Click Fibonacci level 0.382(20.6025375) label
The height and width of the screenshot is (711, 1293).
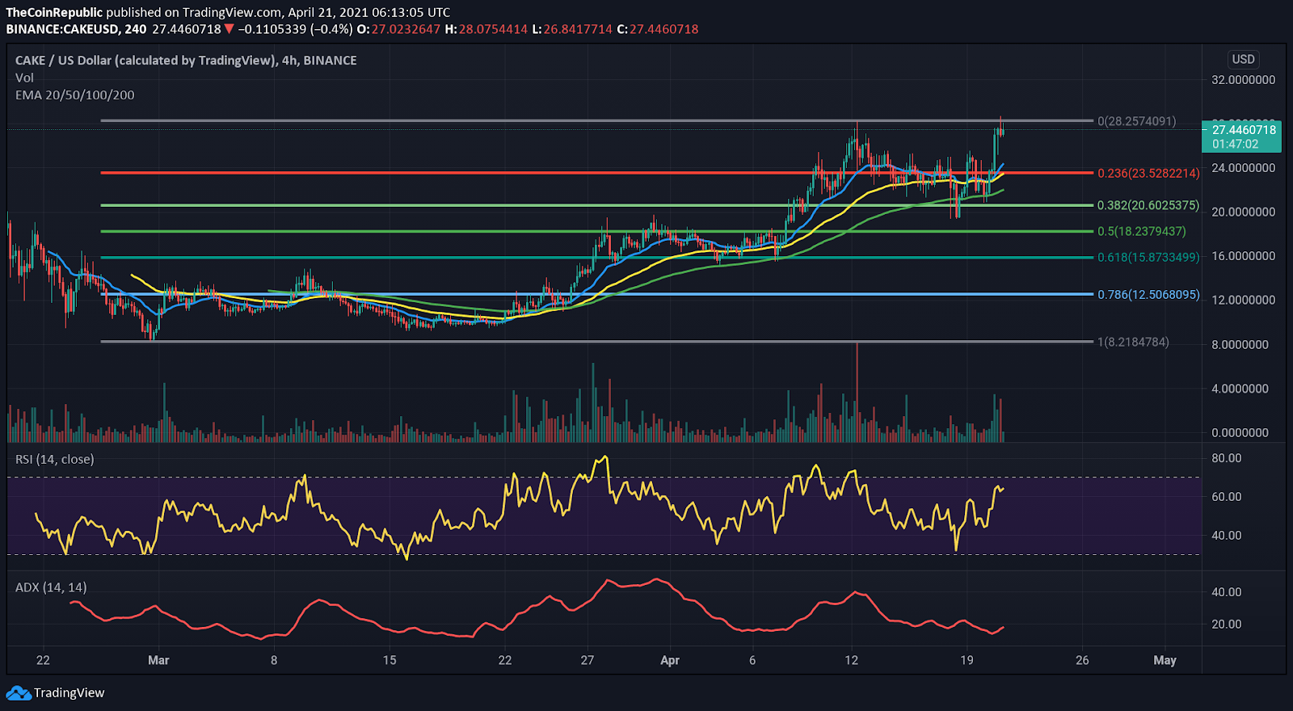(1148, 205)
